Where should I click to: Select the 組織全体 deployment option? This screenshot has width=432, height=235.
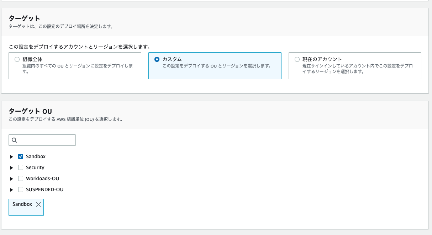click(16, 59)
